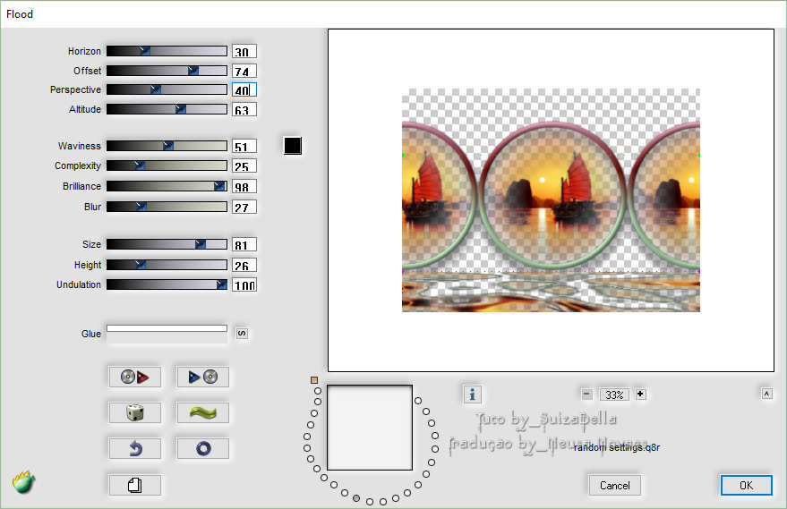Click the Size value field
The image size is (787, 509).
click(244, 245)
